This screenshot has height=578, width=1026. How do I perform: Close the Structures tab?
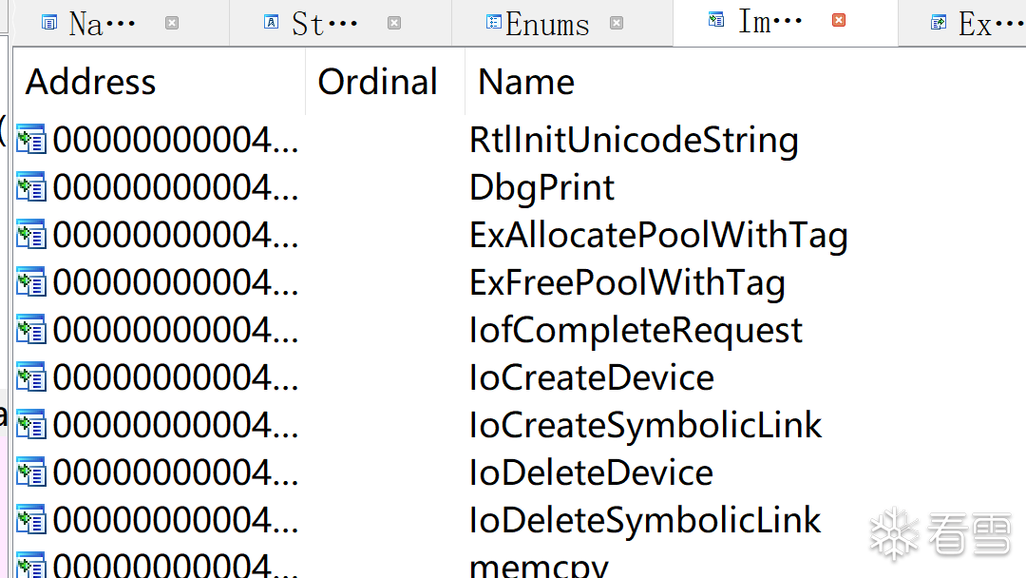[394, 23]
